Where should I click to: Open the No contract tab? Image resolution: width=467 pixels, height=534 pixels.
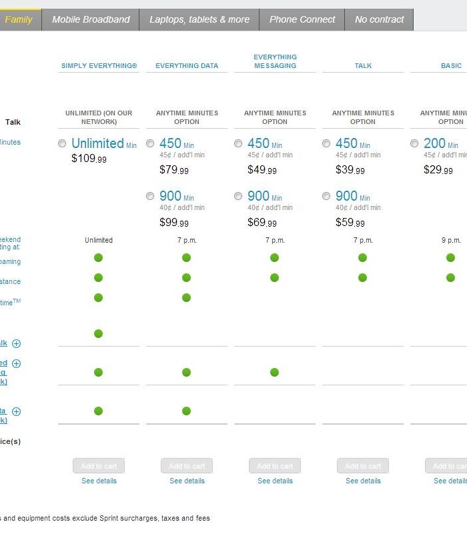click(x=379, y=20)
